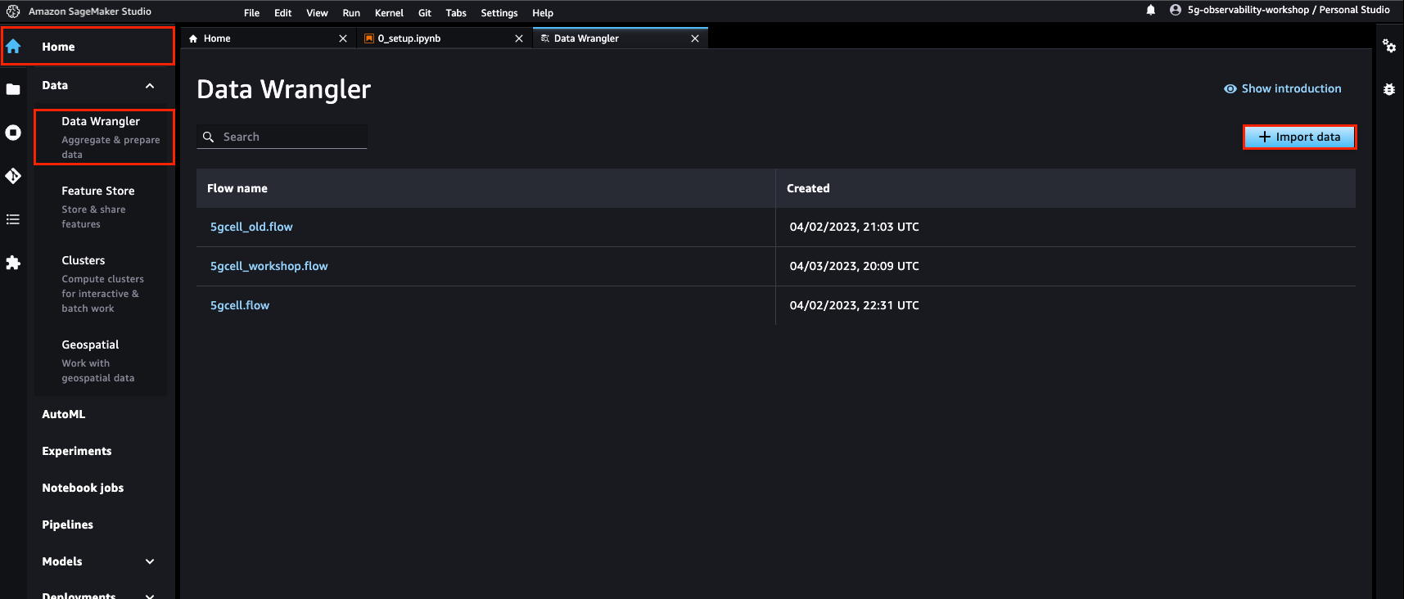Open property inspector gears icon
This screenshot has width=1404, height=599.
[1389, 46]
